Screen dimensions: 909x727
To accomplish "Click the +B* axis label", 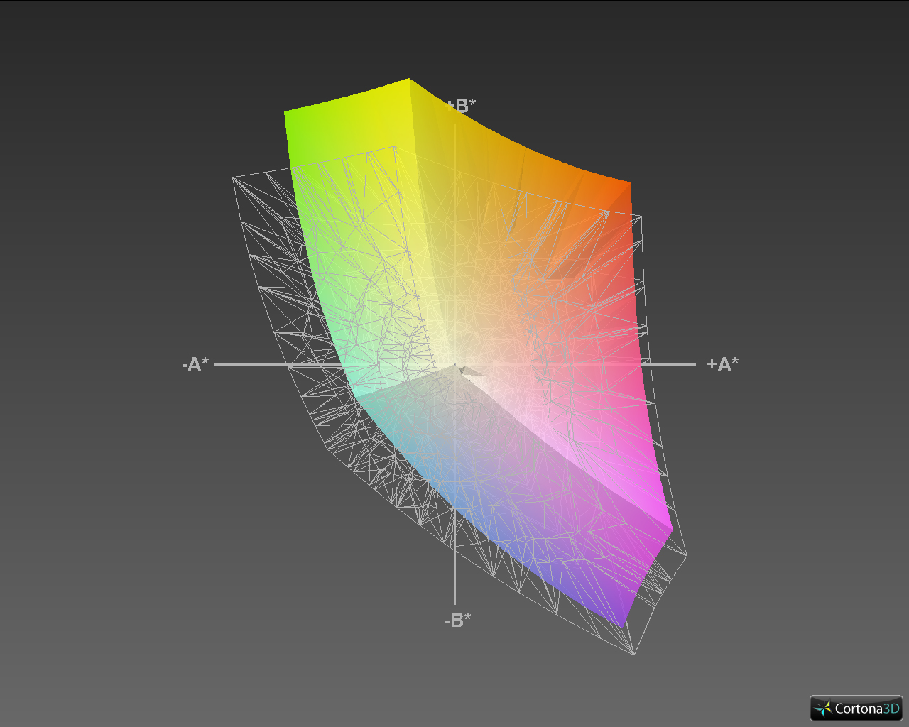I will coord(462,106).
